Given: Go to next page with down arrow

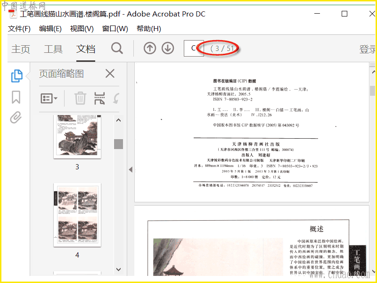Looking at the screenshot, I should 168,48.
